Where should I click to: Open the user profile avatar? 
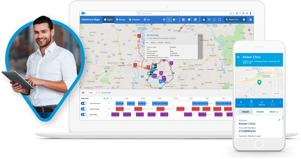pos(251,14)
